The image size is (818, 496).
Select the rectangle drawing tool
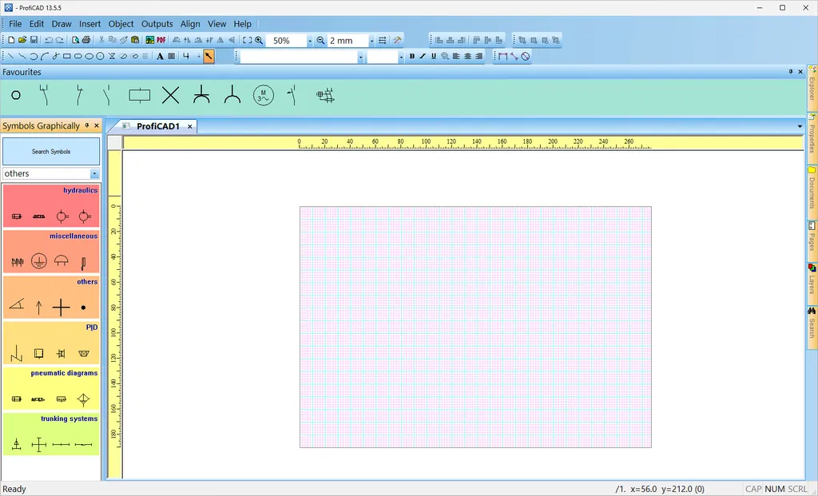(67, 57)
